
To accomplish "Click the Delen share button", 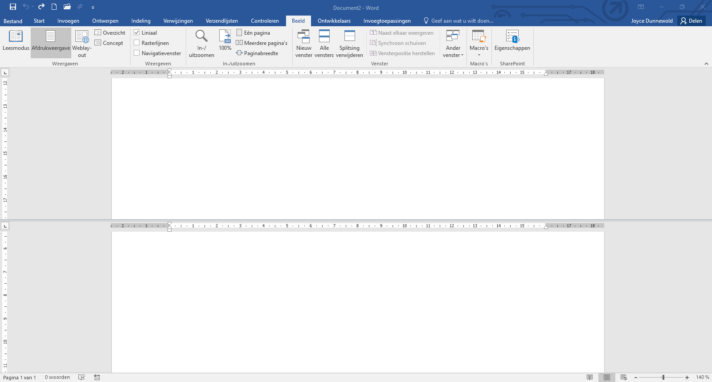I will click(x=692, y=21).
